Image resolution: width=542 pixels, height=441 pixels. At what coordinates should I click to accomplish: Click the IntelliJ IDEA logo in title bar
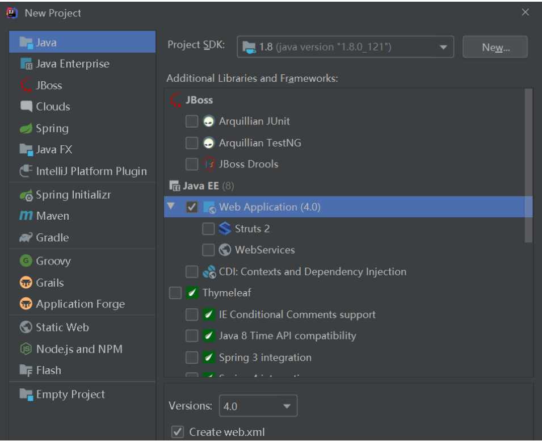point(12,13)
